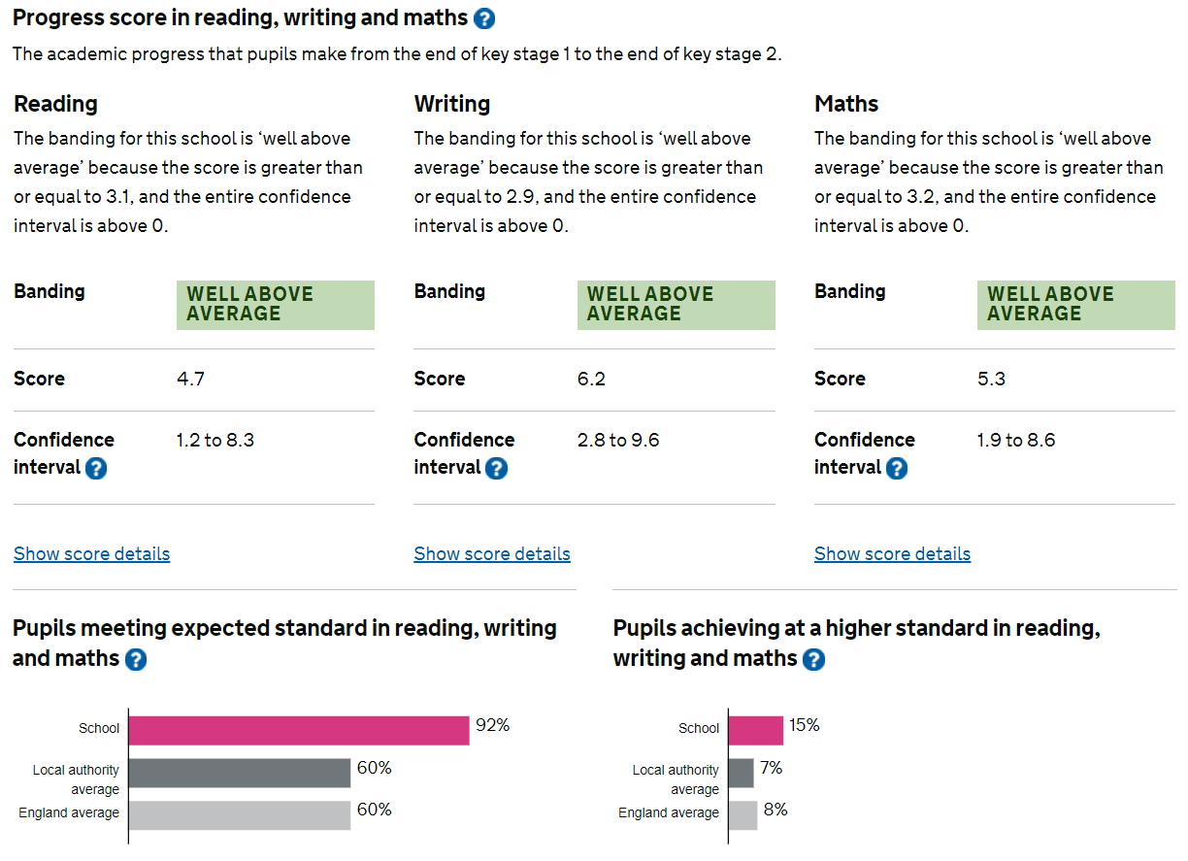Image resolution: width=1188 pixels, height=861 pixels.
Task: Open Maths confidence interval help icon
Action: tap(897, 469)
